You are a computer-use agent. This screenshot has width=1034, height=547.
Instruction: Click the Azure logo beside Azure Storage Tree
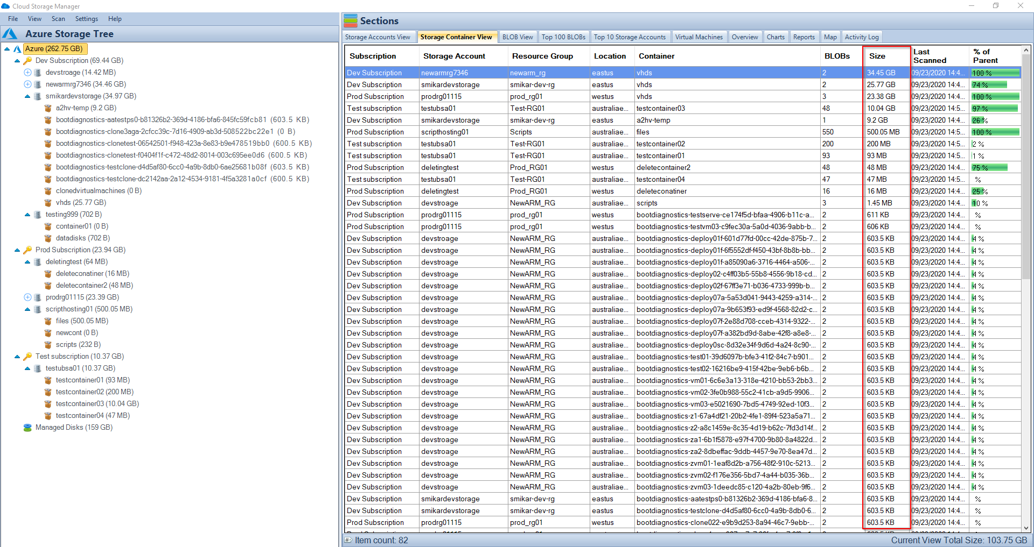[x=10, y=33]
